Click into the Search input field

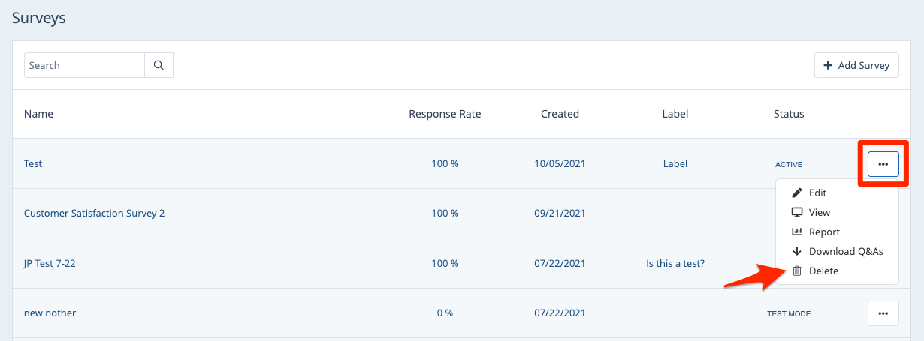click(84, 65)
